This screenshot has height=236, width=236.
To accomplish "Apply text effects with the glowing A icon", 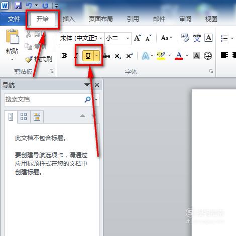I will pyautogui.click(x=146, y=56).
